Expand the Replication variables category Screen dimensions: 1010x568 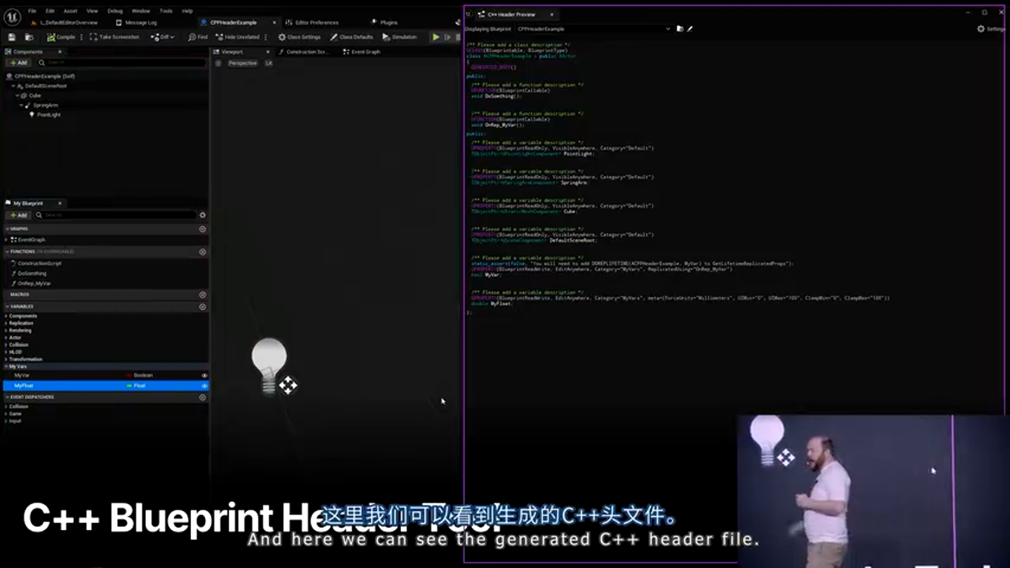click(6, 323)
